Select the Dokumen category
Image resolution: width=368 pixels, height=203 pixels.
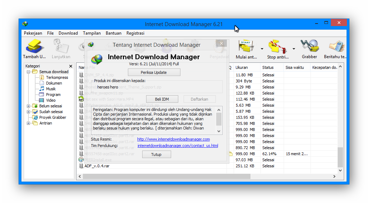[54, 83]
